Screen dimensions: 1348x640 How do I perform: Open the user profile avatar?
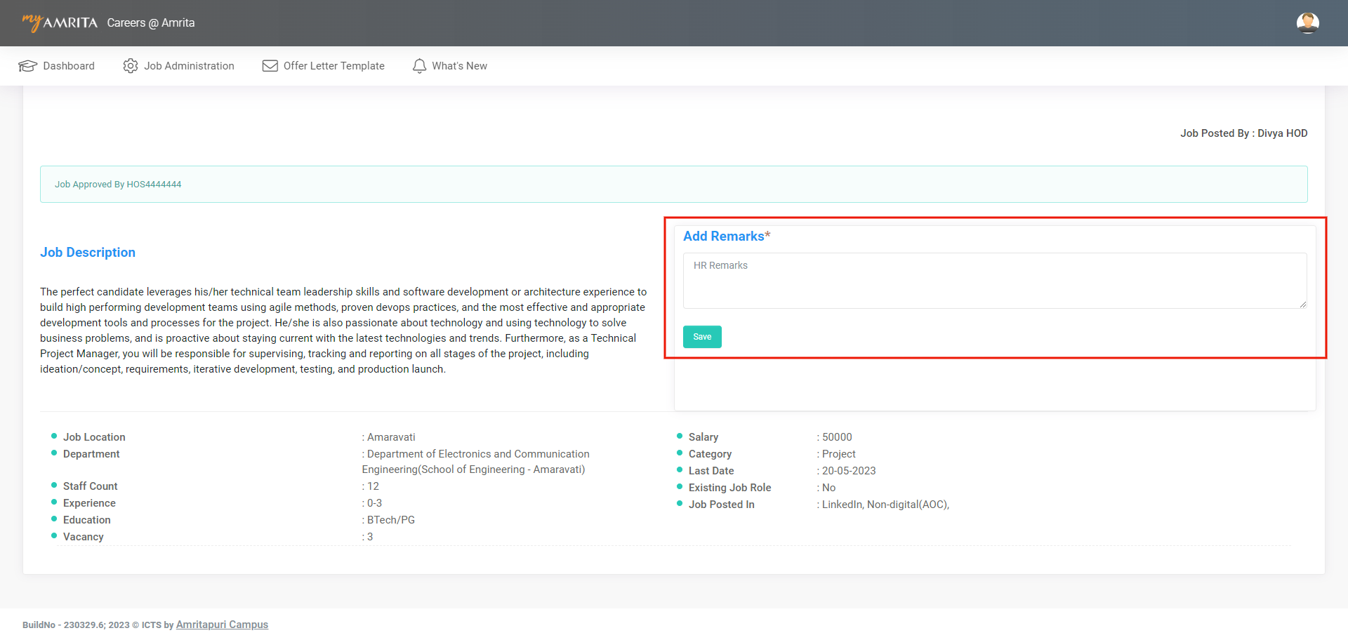pyautogui.click(x=1307, y=22)
